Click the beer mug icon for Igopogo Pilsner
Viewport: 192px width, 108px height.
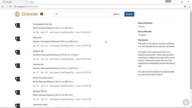pyautogui.click(x=18, y=92)
